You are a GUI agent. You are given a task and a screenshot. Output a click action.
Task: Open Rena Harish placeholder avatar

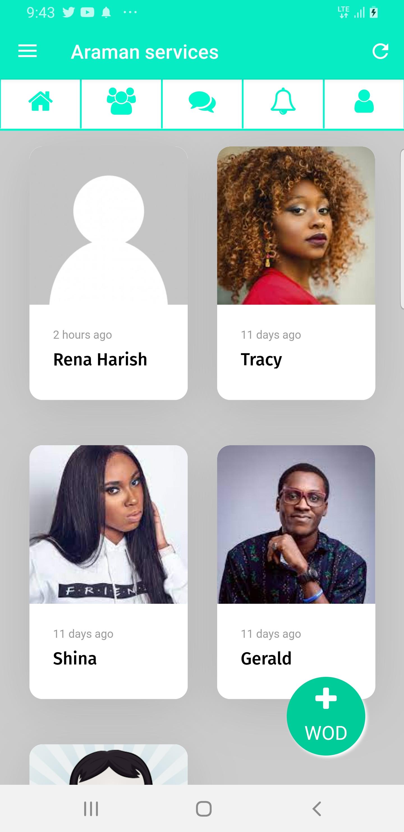tap(108, 225)
